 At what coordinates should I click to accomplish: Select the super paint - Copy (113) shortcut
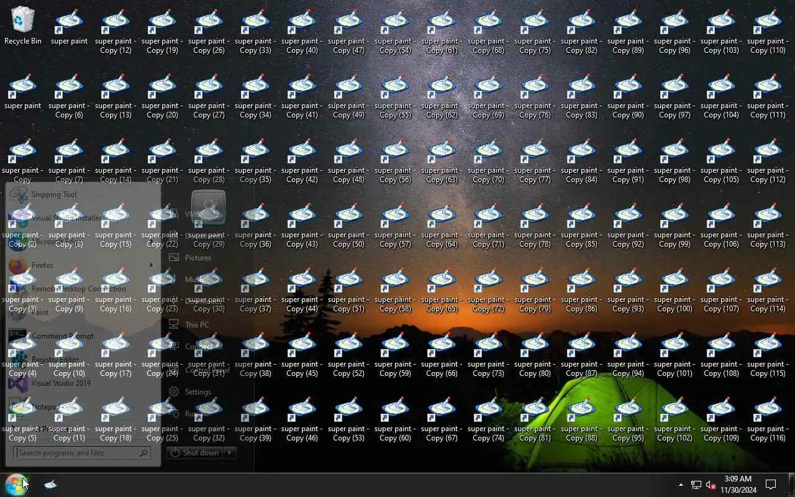pos(768,226)
